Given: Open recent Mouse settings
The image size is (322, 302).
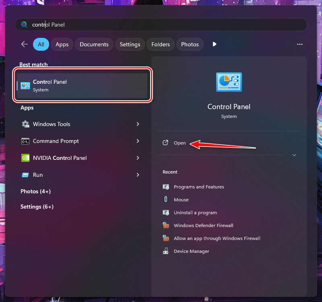Looking at the screenshot, I should point(181,200).
